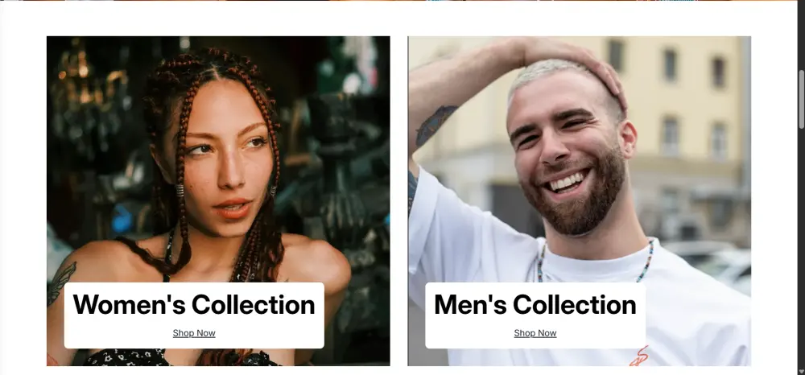This screenshot has height=375, width=805.
Task: Select the Men's Collection heading text
Action: point(535,305)
